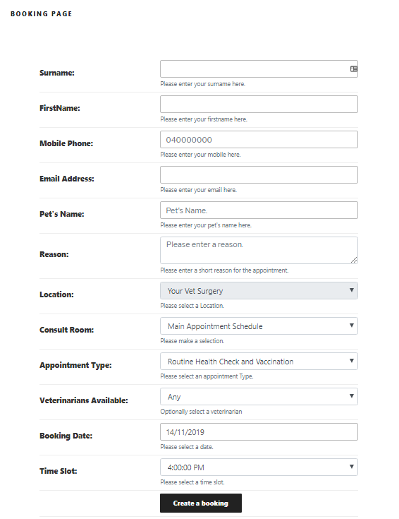
Task: Click the Surname input field
Action: point(259,69)
